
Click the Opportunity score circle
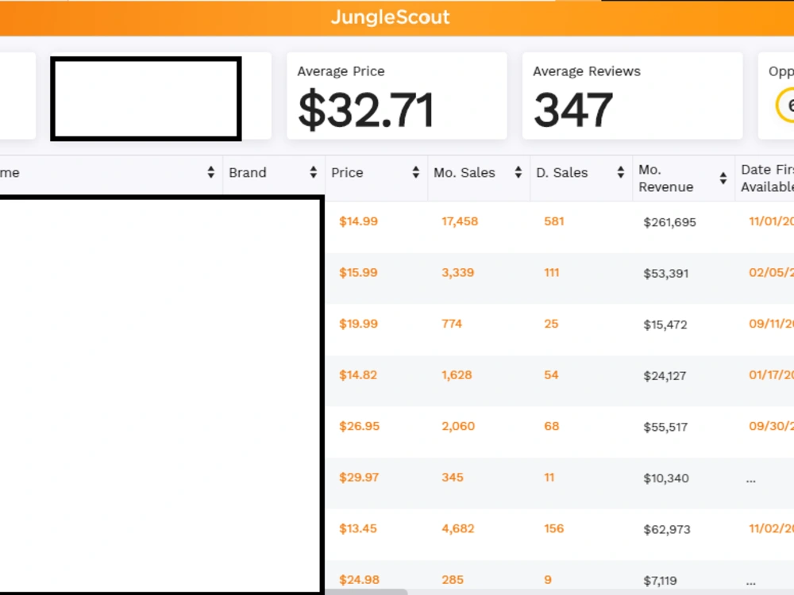click(x=786, y=106)
